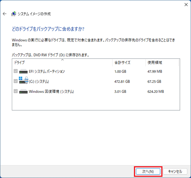Select the (C:) (システム) row label
This screenshot has width=191, height=178.
click(x=39, y=81)
